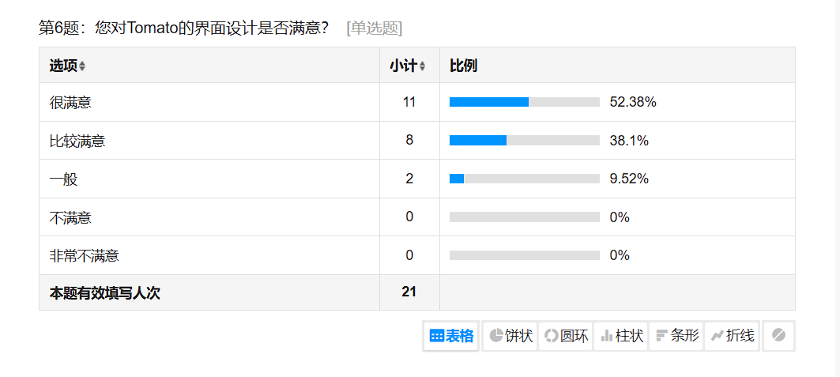Click the 很满意 progress bar
The height and width of the screenshot is (377, 840).
[x=524, y=102]
